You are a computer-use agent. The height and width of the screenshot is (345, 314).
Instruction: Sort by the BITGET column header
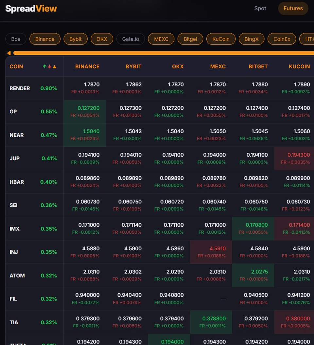pos(258,67)
